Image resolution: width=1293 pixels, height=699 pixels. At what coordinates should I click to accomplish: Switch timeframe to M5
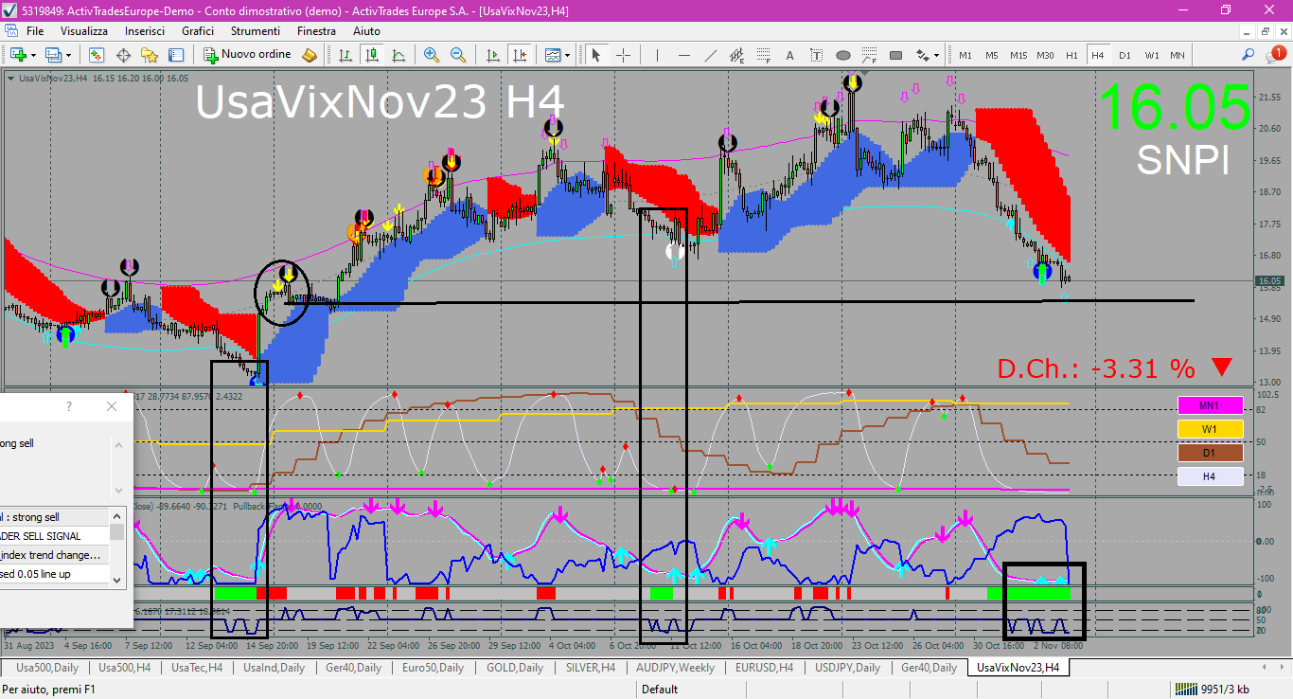(991, 55)
